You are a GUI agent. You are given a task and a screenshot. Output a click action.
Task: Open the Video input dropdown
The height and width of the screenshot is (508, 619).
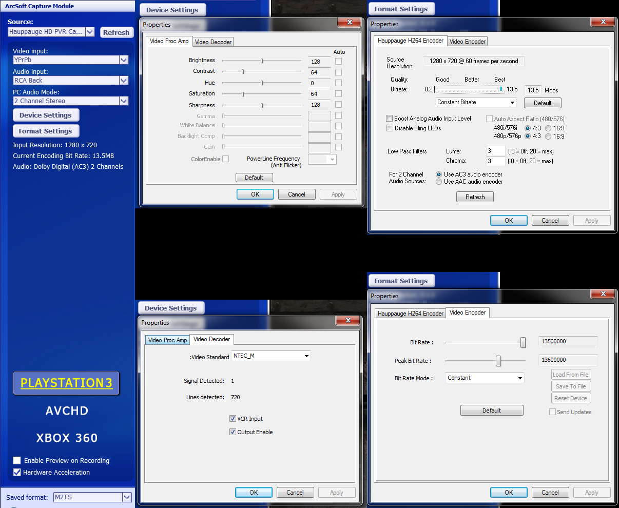tap(71, 60)
